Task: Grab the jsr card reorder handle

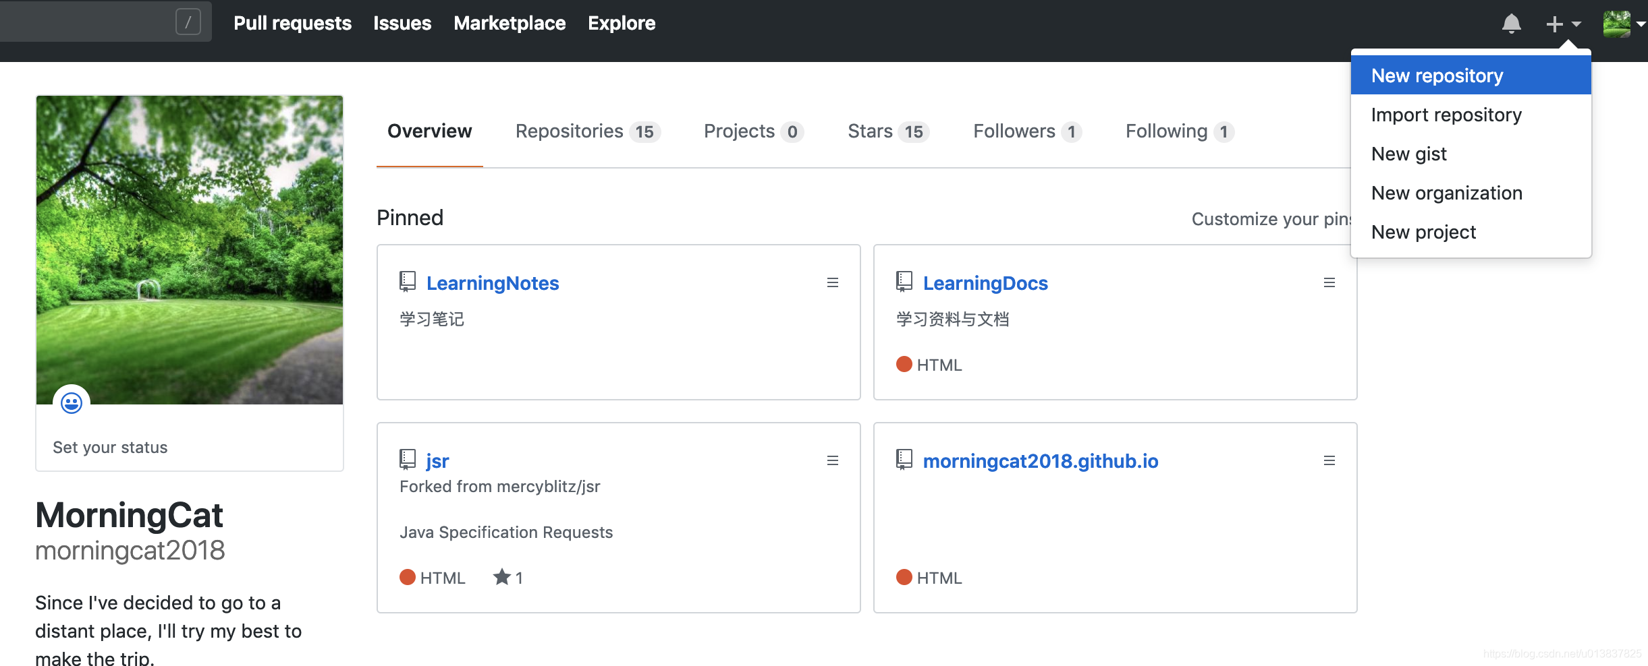Action: [x=833, y=460]
